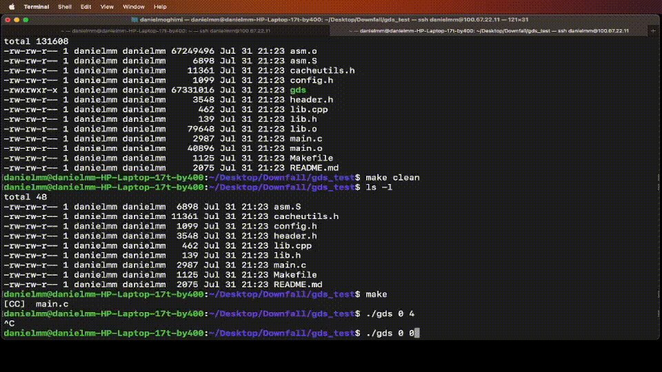Click config.h in the second listing

[295, 226]
